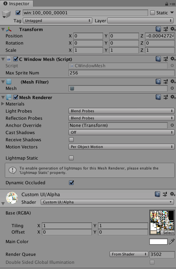The width and height of the screenshot is (176, 269).
Task: Click the Max Sprite Num field
Action: pyautogui.click(x=121, y=73)
